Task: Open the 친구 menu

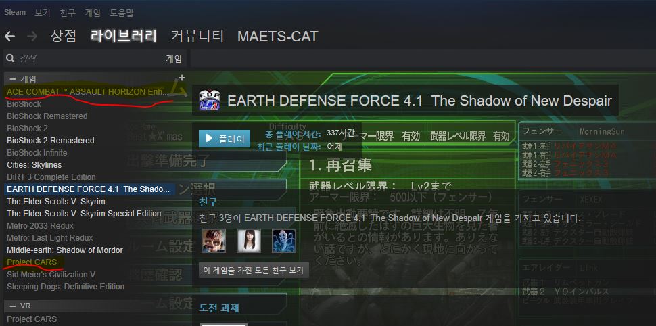Action: coord(68,13)
